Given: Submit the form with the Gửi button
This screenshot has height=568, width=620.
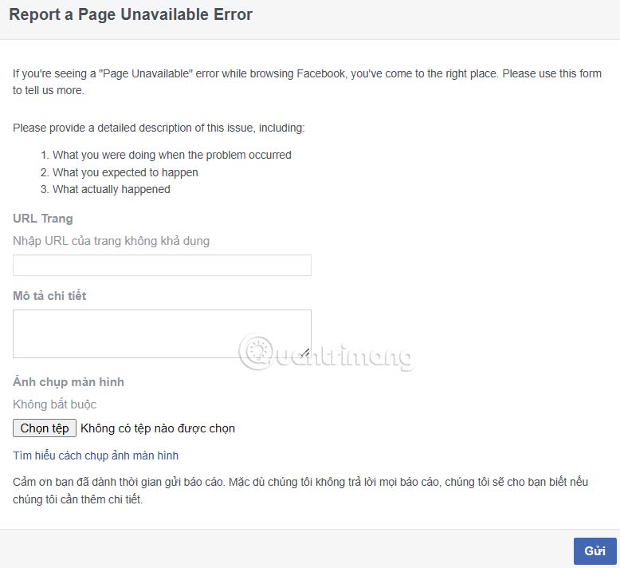Looking at the screenshot, I should point(595,550).
